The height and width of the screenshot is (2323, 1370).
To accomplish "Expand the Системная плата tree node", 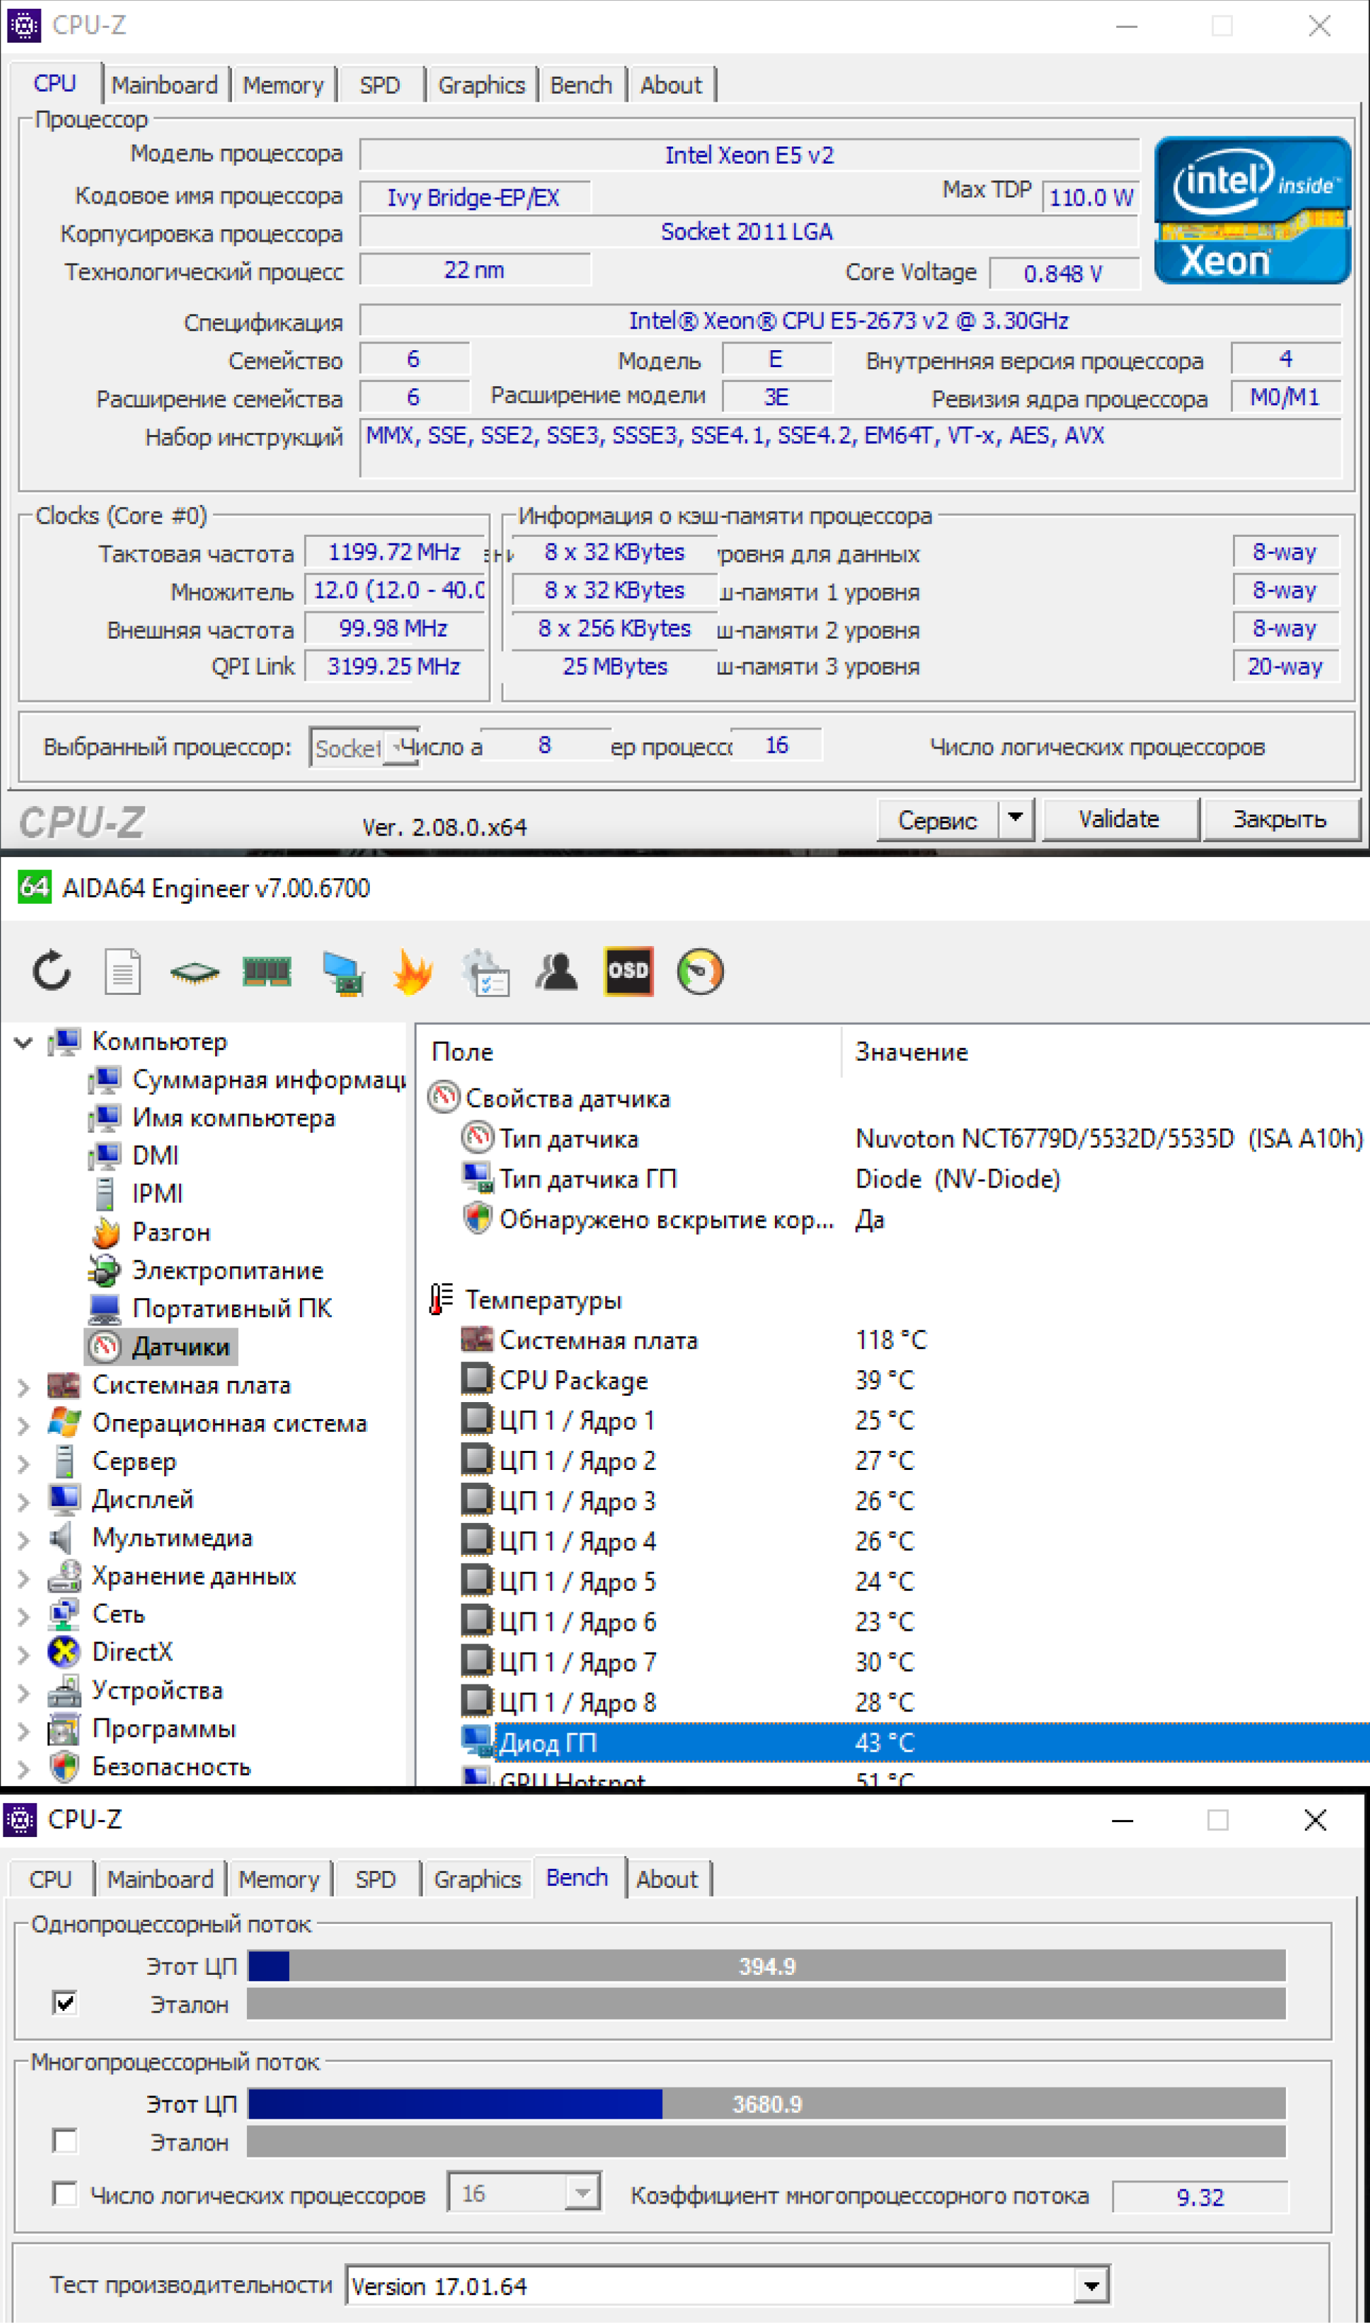I will click(24, 1386).
